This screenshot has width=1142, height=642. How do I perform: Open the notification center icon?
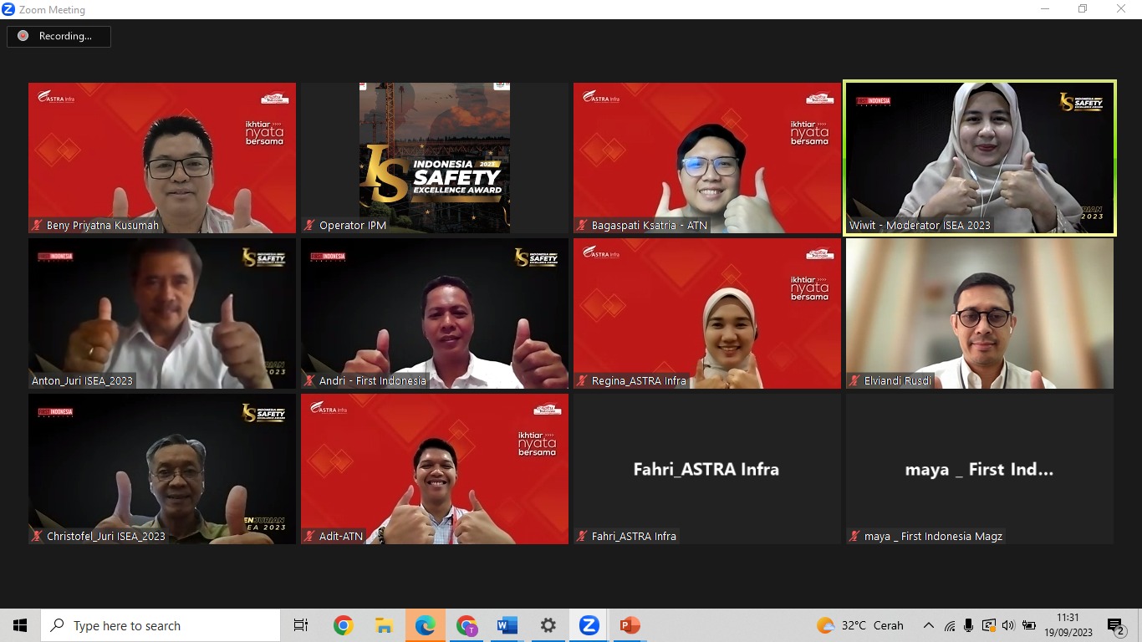pyautogui.click(x=1116, y=625)
